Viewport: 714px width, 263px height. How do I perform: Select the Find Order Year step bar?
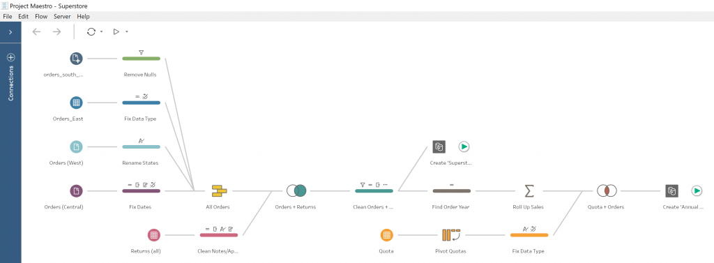451,191
